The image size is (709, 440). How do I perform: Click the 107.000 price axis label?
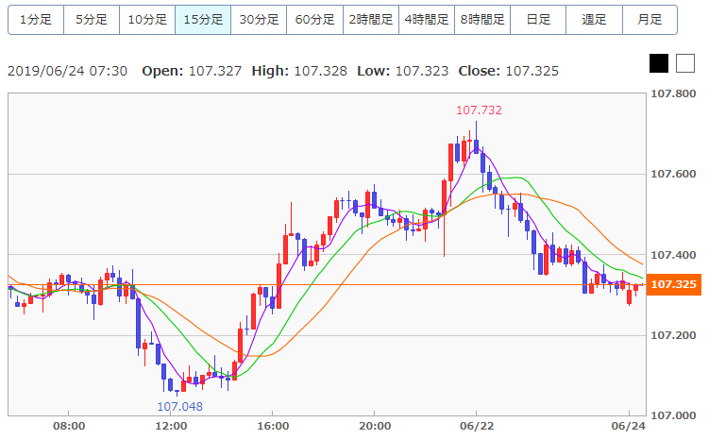click(x=673, y=415)
